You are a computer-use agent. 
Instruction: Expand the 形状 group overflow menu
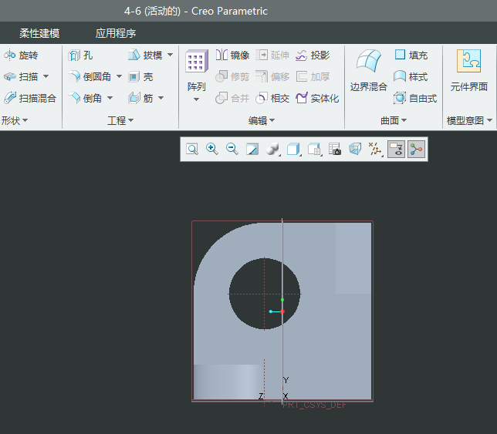click(15, 120)
